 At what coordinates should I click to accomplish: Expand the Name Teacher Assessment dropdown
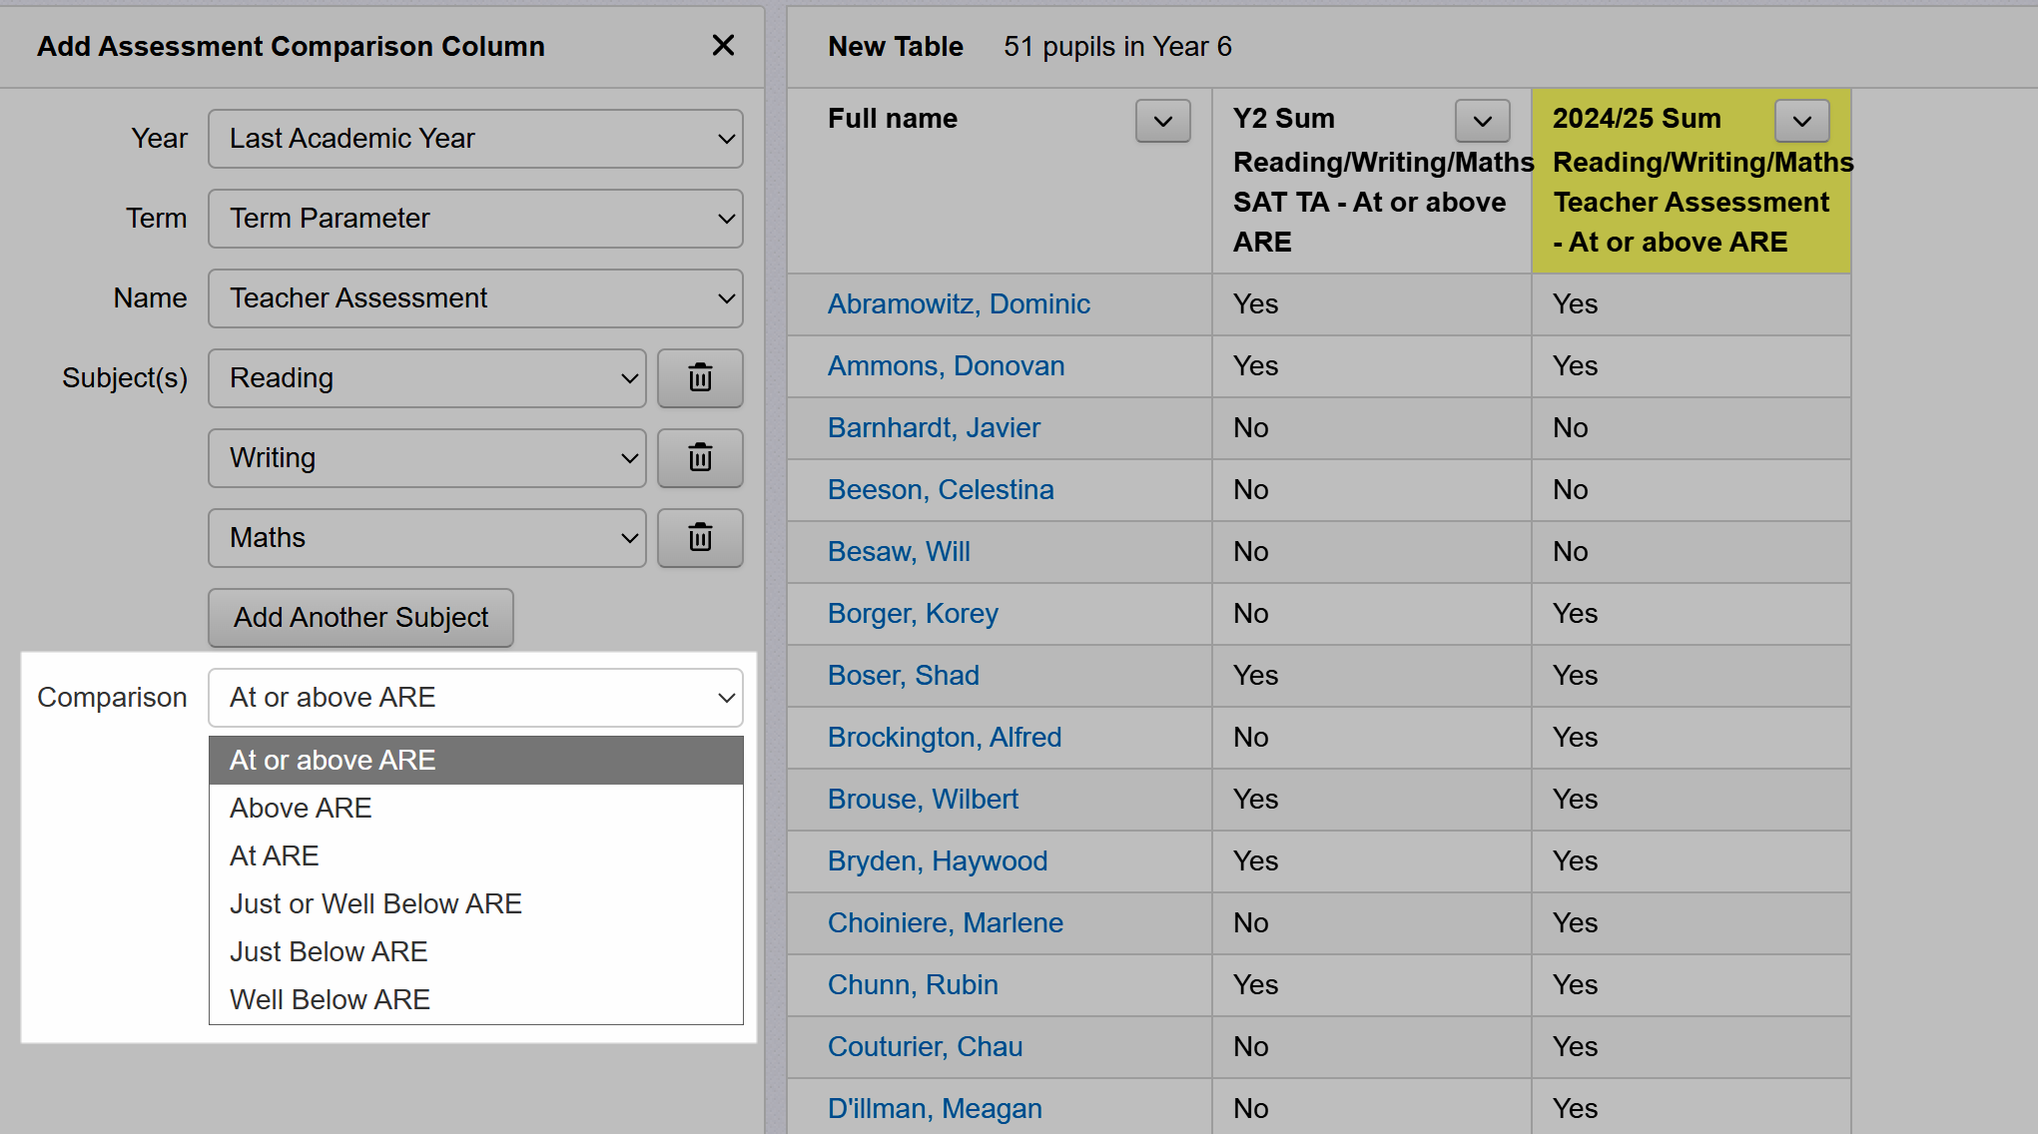click(475, 298)
